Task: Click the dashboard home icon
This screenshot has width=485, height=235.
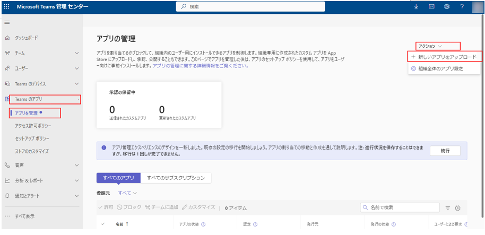Action: [x=7, y=38]
